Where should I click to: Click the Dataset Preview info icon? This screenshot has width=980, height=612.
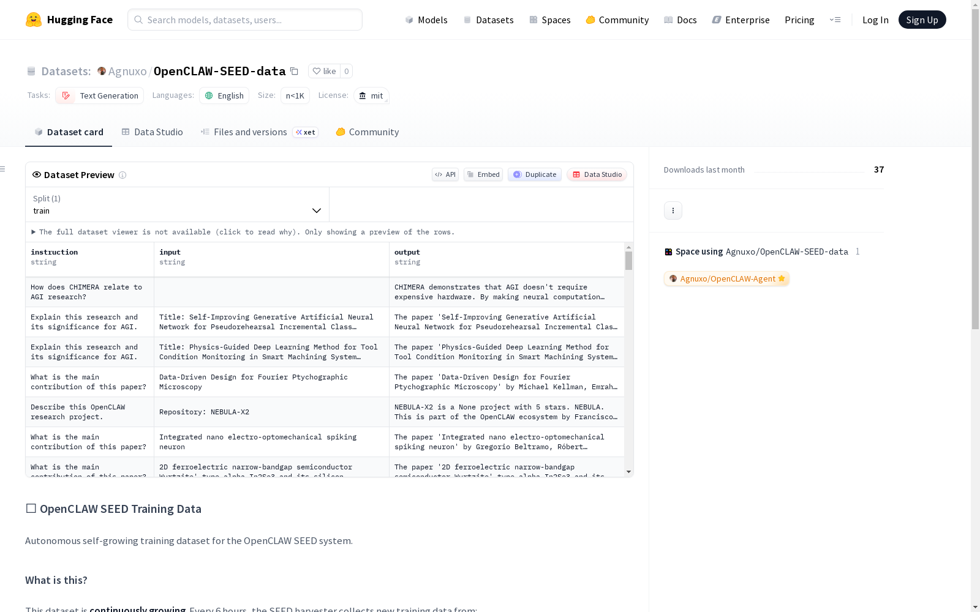coord(123,175)
